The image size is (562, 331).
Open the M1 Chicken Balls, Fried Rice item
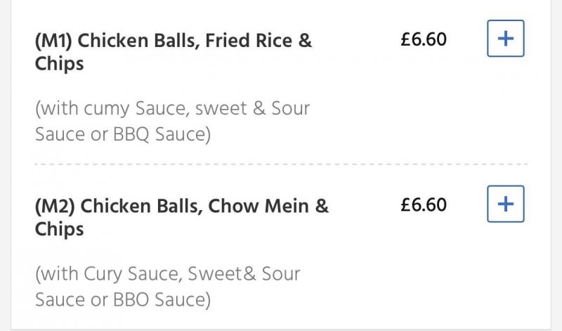click(173, 51)
